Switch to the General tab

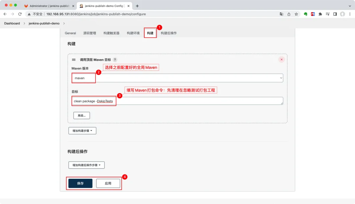coord(70,33)
